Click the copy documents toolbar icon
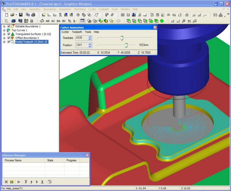This screenshot has height=191, width=231. tap(28, 15)
